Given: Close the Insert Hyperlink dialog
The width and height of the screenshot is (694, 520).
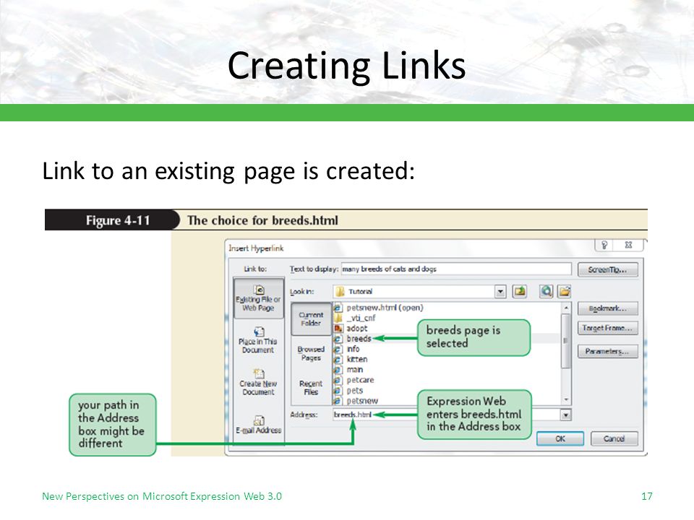Looking at the screenshot, I should 628,245.
